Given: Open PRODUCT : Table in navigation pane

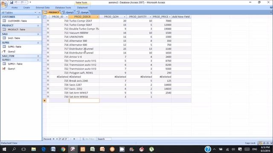Looking at the screenshot, I should 17,30.
